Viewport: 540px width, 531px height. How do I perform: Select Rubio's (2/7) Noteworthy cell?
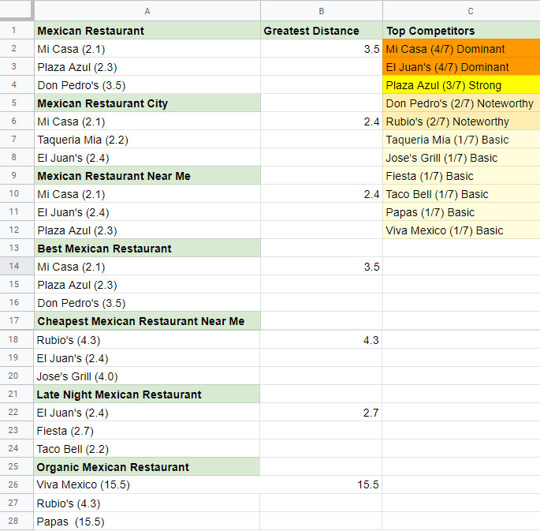pos(461,122)
